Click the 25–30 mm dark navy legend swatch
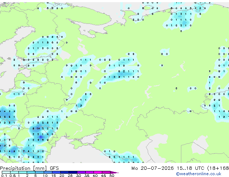This screenshot has height=177, width=229. (73, 172)
